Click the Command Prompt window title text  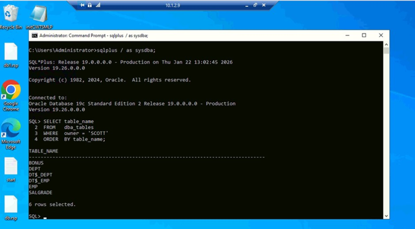click(x=94, y=35)
